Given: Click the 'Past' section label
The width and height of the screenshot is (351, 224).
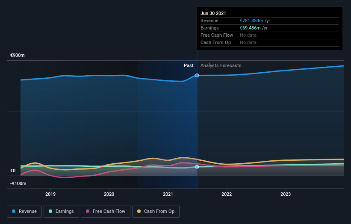Looking at the screenshot, I should 189,65.
